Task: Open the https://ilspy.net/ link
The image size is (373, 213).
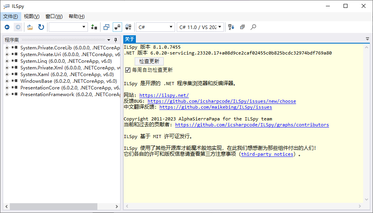Action: (164, 95)
